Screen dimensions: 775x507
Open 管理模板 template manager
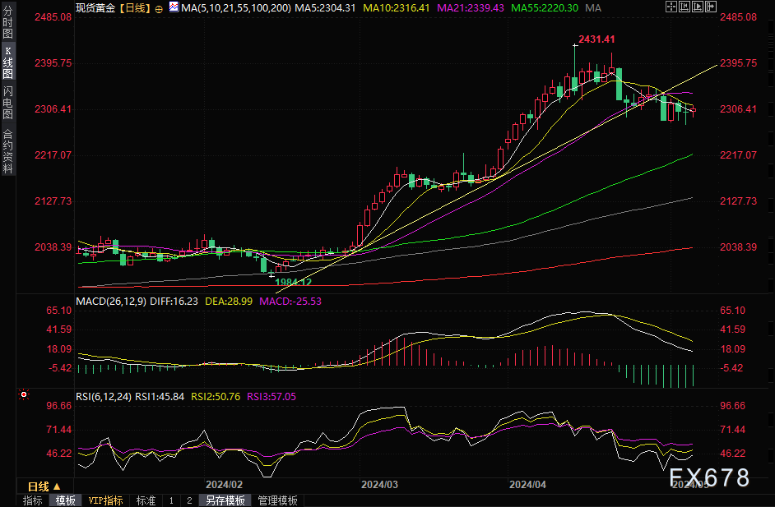point(277,500)
